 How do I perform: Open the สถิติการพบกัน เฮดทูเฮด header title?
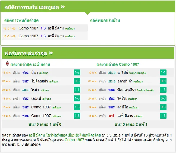point(32,7)
